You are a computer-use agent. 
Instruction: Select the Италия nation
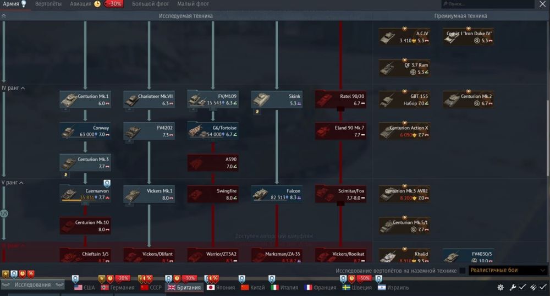(284, 288)
